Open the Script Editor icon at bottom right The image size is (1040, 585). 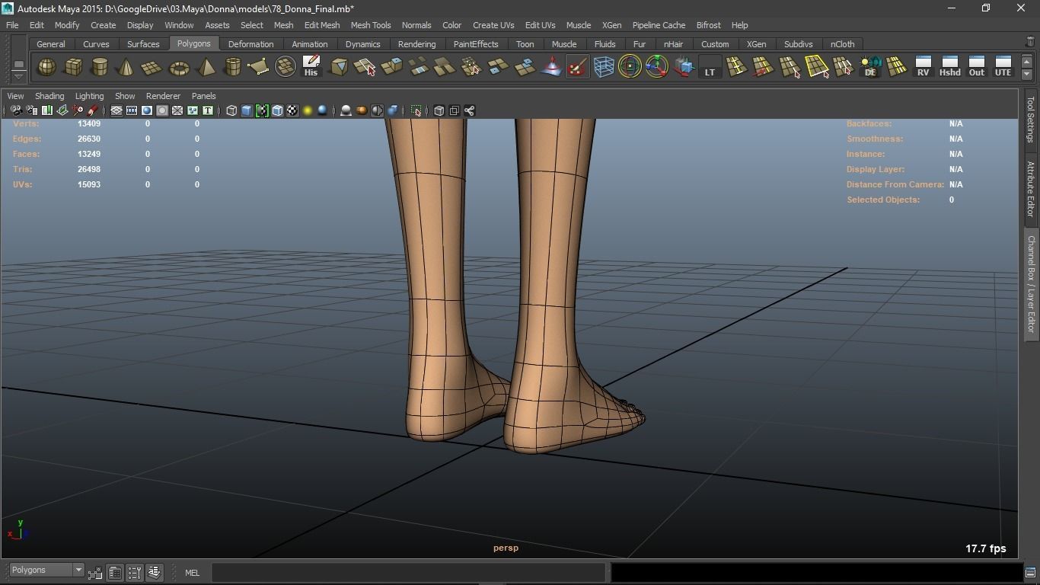pos(1029,572)
